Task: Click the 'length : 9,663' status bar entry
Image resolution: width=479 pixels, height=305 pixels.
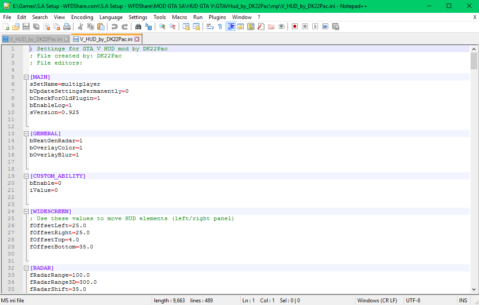Action: [x=169, y=301]
